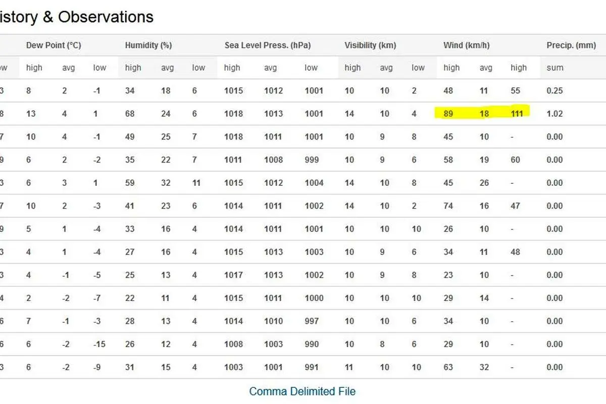Viewport: 606px width, 404px height.
Task: Select the highlighted gust value 111
Action: [x=517, y=114]
